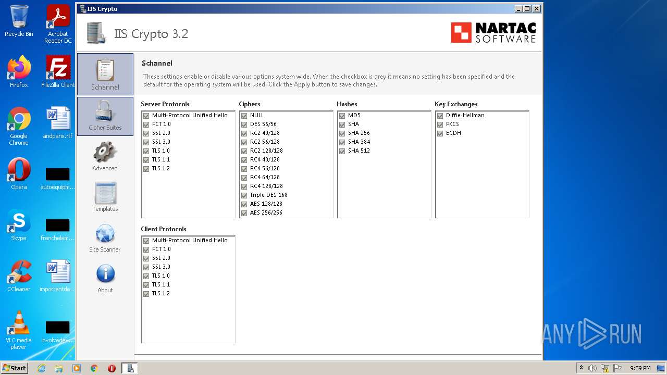Launch Google Chrome from desktop
Viewport: 667px width, 375px height.
[19, 126]
